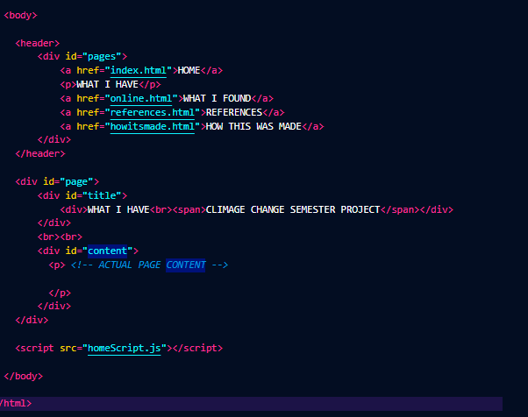This screenshot has width=528, height=417.
Task: Open the online.html underlined path
Action: coord(140,98)
